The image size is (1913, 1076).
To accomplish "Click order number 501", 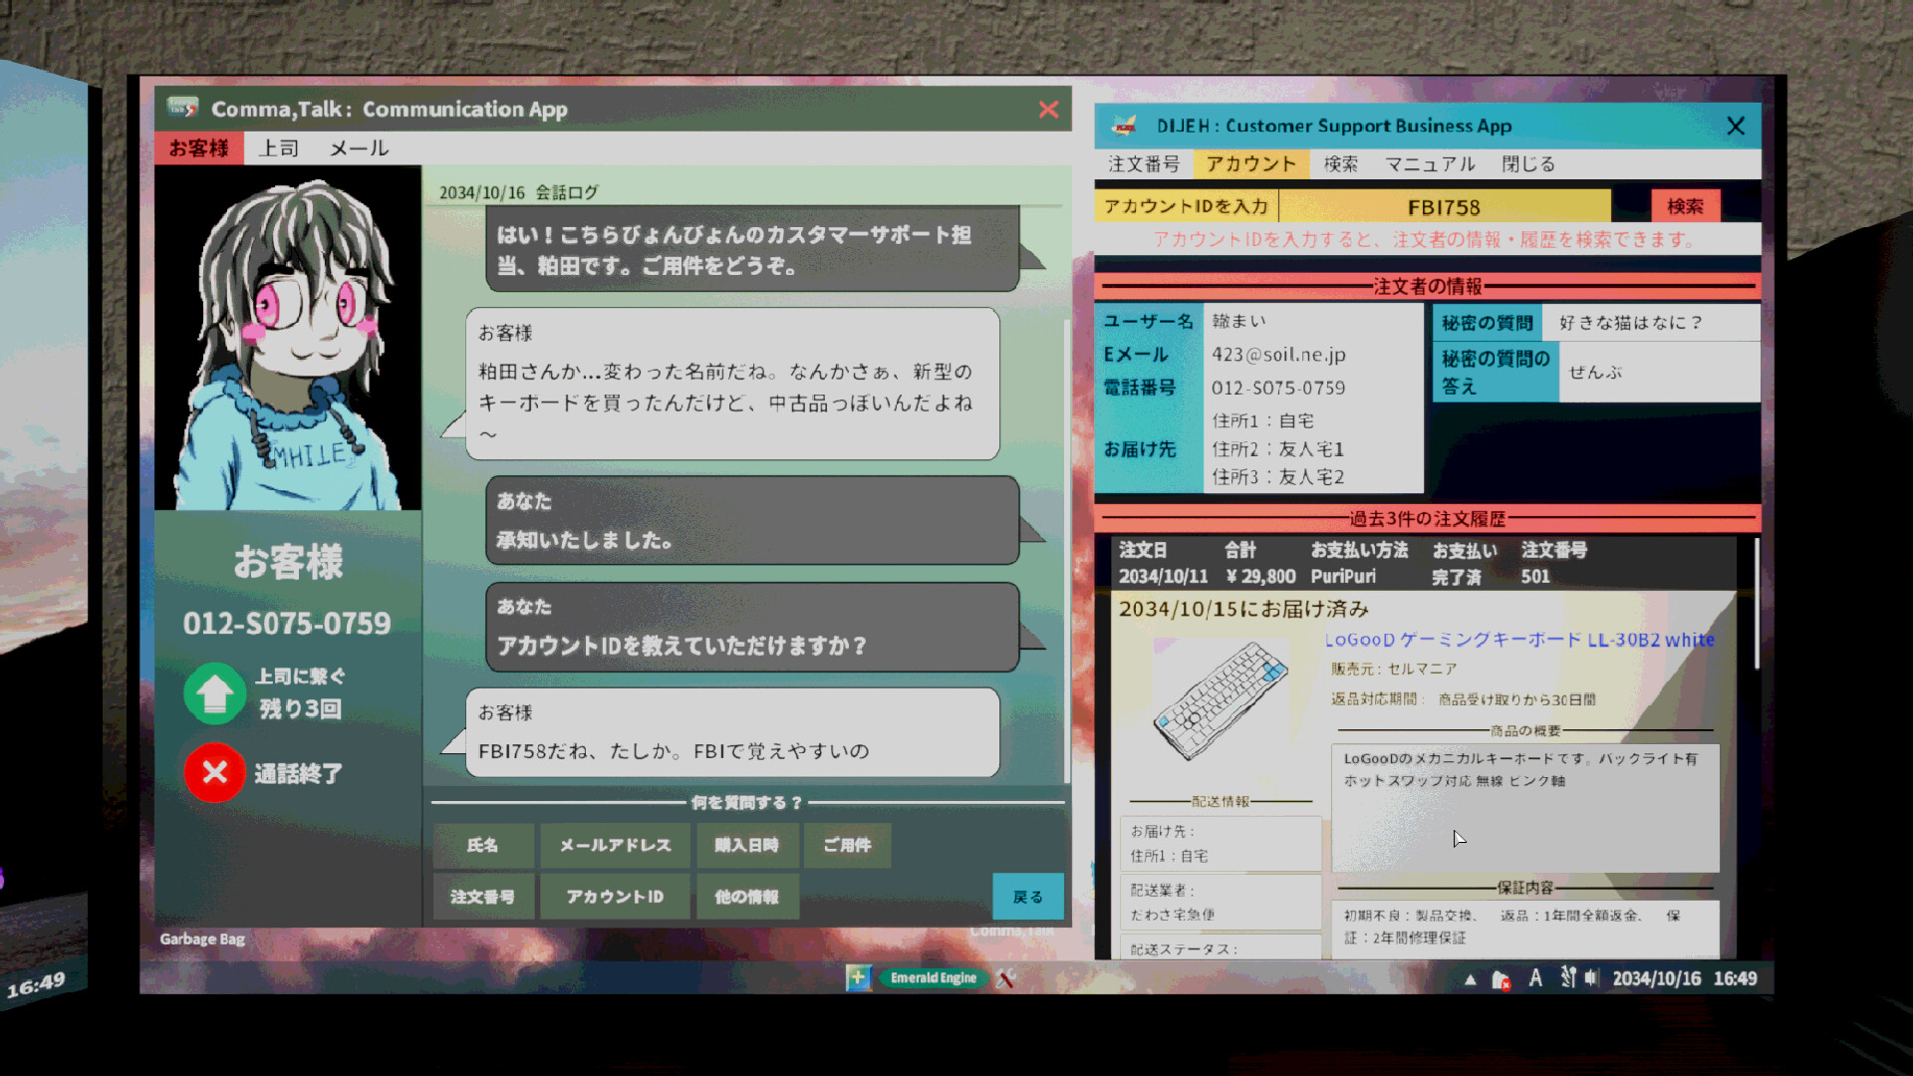I will 1535,577.
